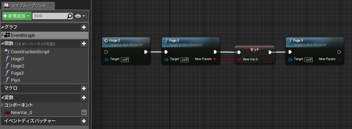Click first Fuga 3 Target pin
The height and width of the screenshot is (129, 352).
pos(166,60)
